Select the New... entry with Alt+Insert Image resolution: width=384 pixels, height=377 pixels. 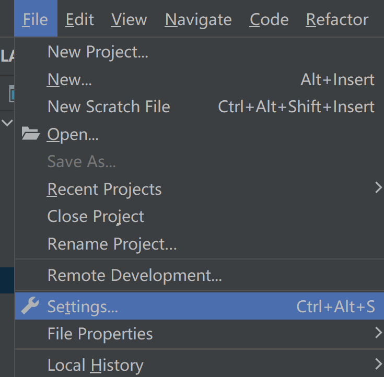(69, 79)
